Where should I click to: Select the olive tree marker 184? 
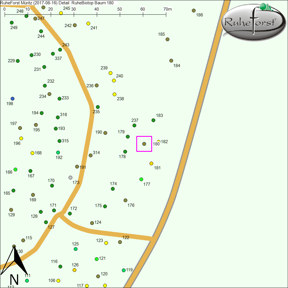171,60
